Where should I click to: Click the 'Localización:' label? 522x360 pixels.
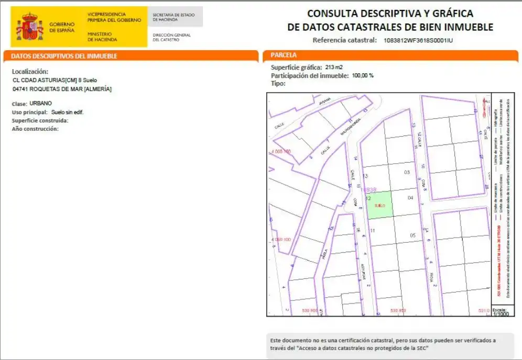[30, 72]
